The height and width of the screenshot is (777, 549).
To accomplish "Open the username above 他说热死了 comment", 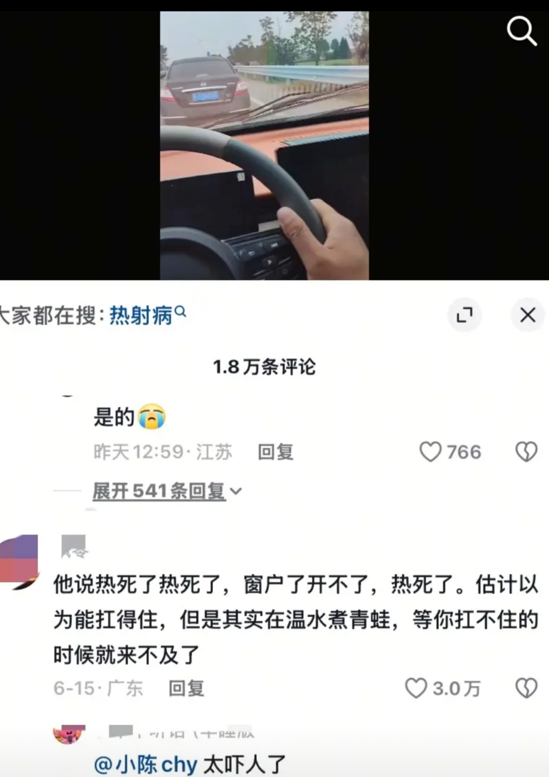I will pyautogui.click(x=73, y=546).
